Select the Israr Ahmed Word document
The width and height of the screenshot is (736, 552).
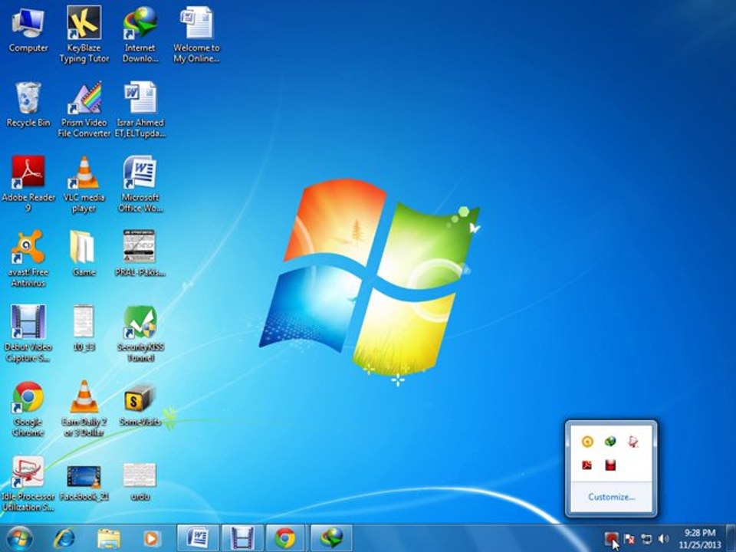pyautogui.click(x=140, y=109)
